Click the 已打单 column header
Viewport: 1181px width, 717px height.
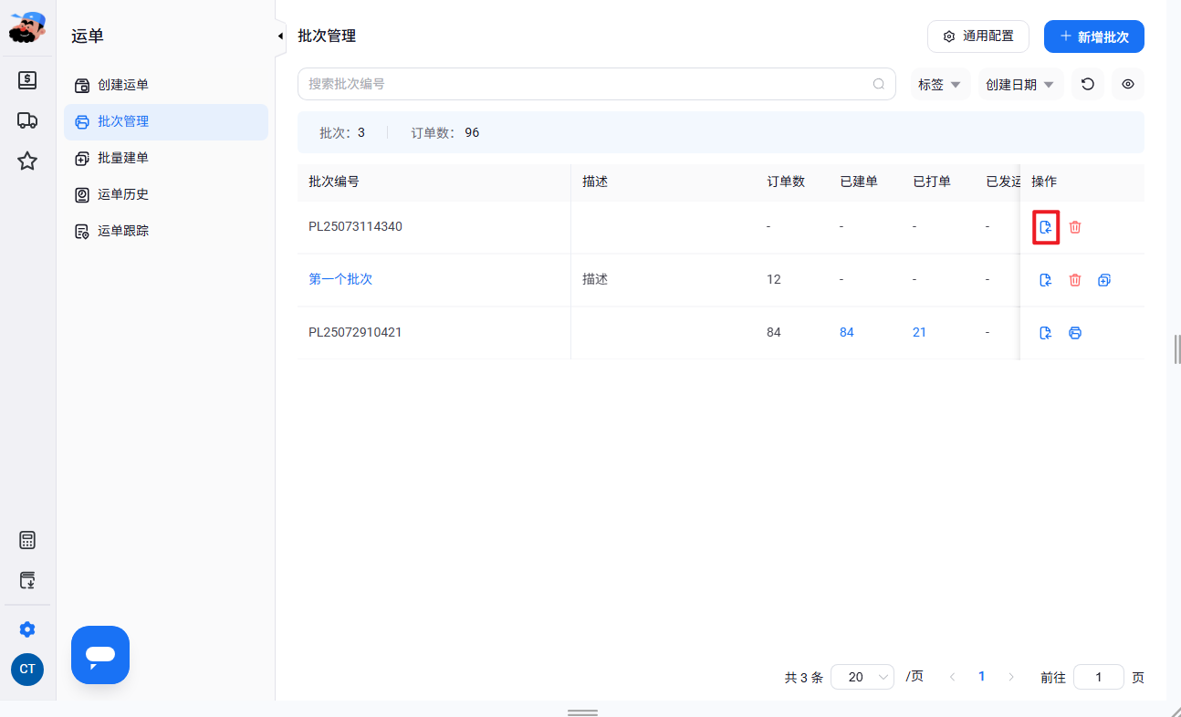[x=932, y=182]
